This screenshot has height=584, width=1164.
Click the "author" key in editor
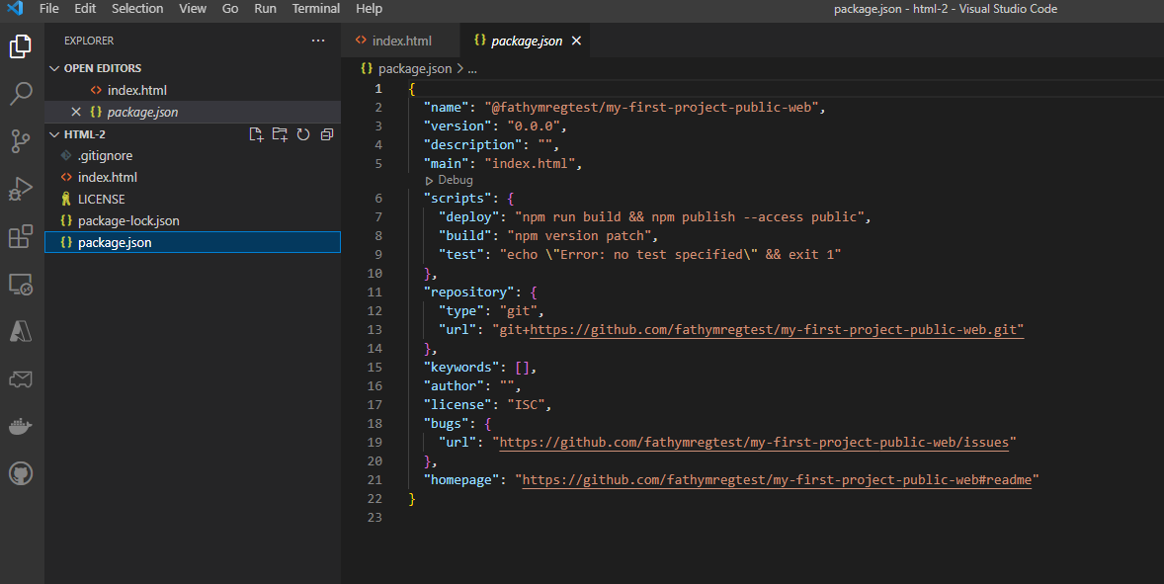pyautogui.click(x=454, y=385)
